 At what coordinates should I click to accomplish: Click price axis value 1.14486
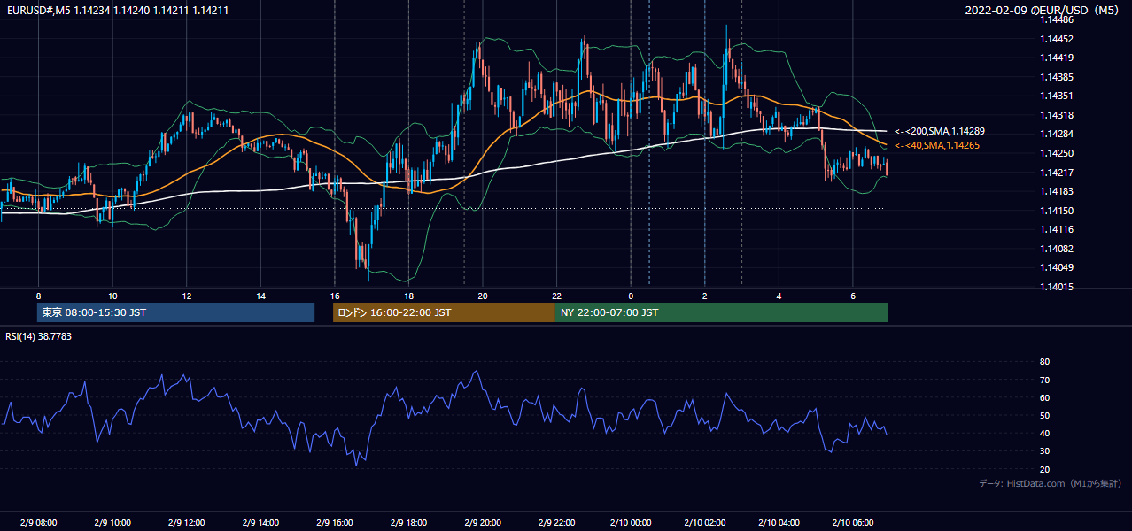[x=1057, y=19]
